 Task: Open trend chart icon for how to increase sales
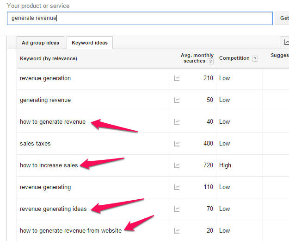[177, 165]
